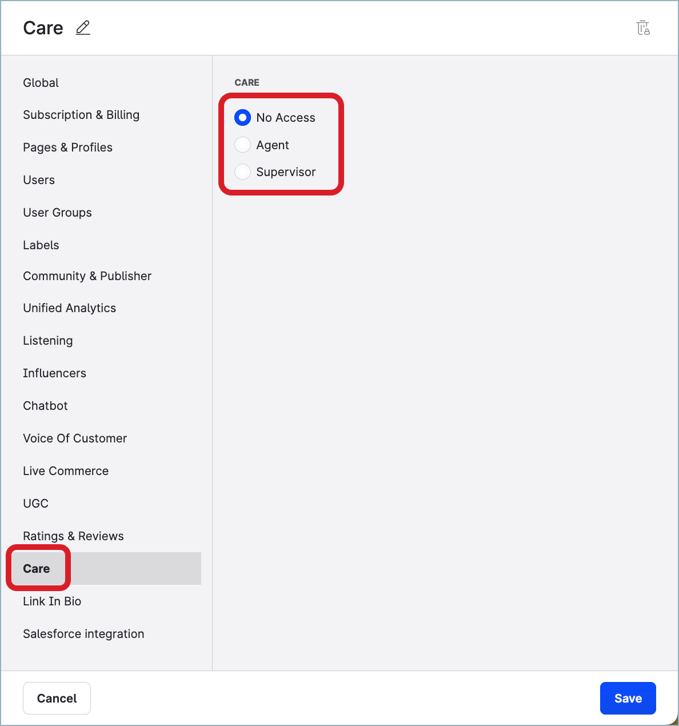Open Salesforce integration settings
The width and height of the screenshot is (679, 726).
coord(83,634)
